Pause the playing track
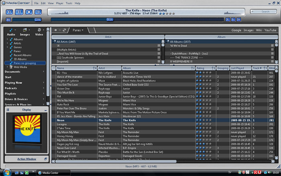 19,12
